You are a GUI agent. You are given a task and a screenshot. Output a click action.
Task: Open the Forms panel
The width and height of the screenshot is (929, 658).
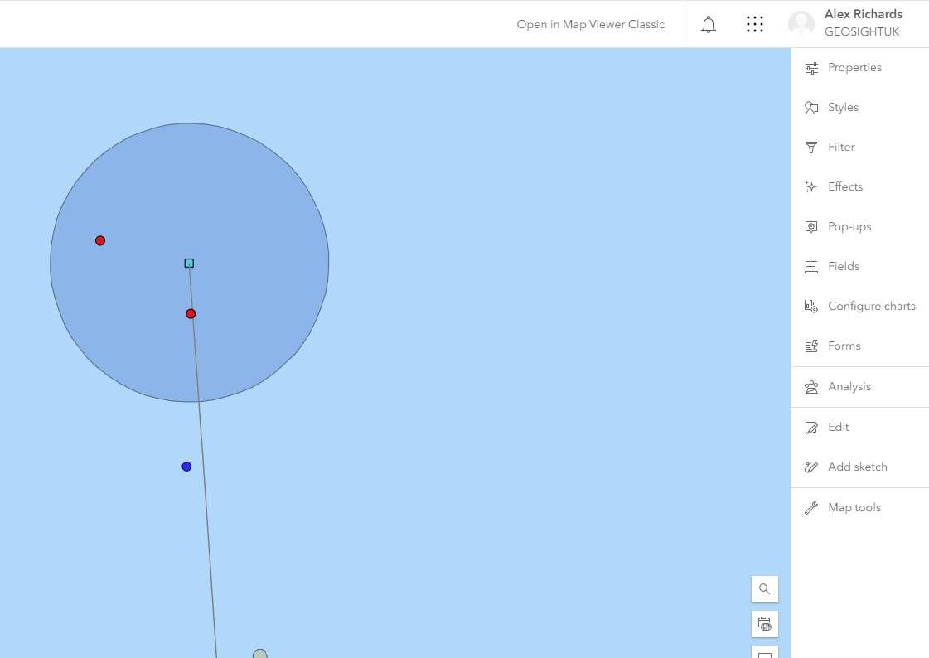(x=844, y=346)
